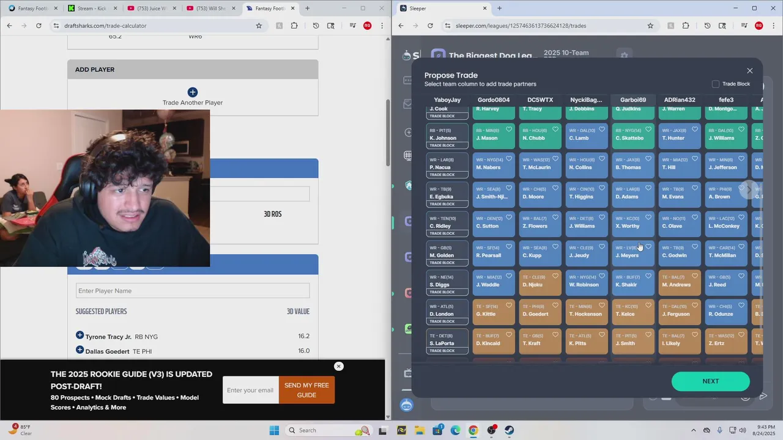Select Garboi69 team column header
Viewport: 783px width, 440px height.
tap(633, 100)
